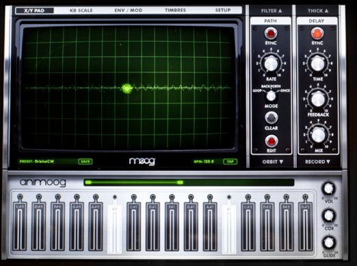Play the C#1 key
Screen dimensions: 357x266
(x=134, y=226)
